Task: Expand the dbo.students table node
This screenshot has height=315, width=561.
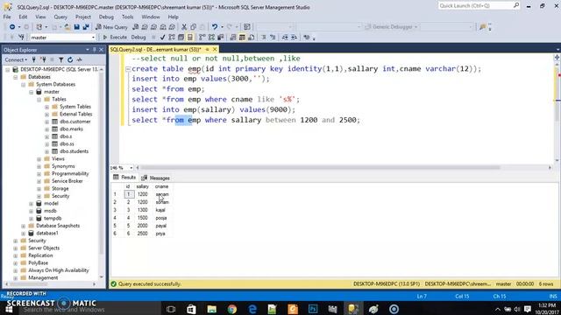Action: 46,151
